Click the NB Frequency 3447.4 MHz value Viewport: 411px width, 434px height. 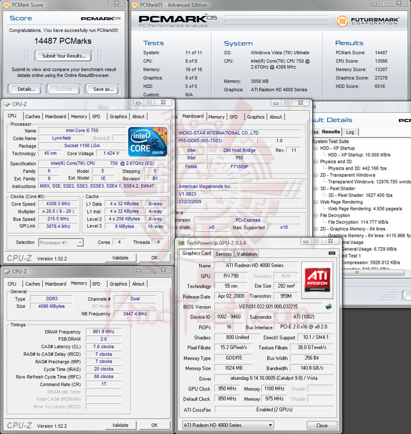(x=135, y=314)
